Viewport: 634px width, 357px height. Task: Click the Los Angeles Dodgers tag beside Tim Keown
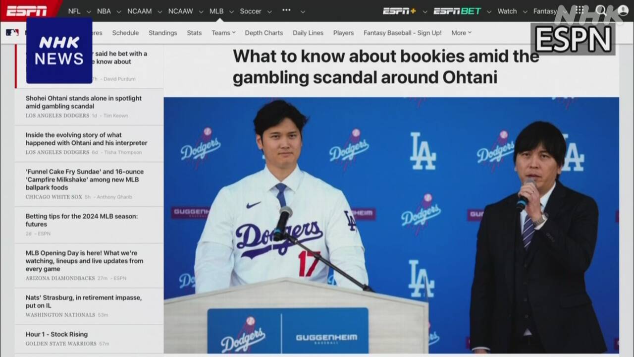57,116
